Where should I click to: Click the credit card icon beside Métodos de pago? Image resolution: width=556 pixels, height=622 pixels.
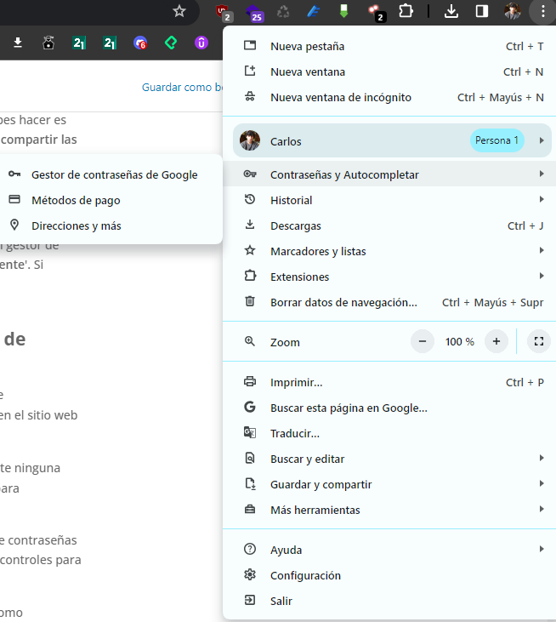14,199
